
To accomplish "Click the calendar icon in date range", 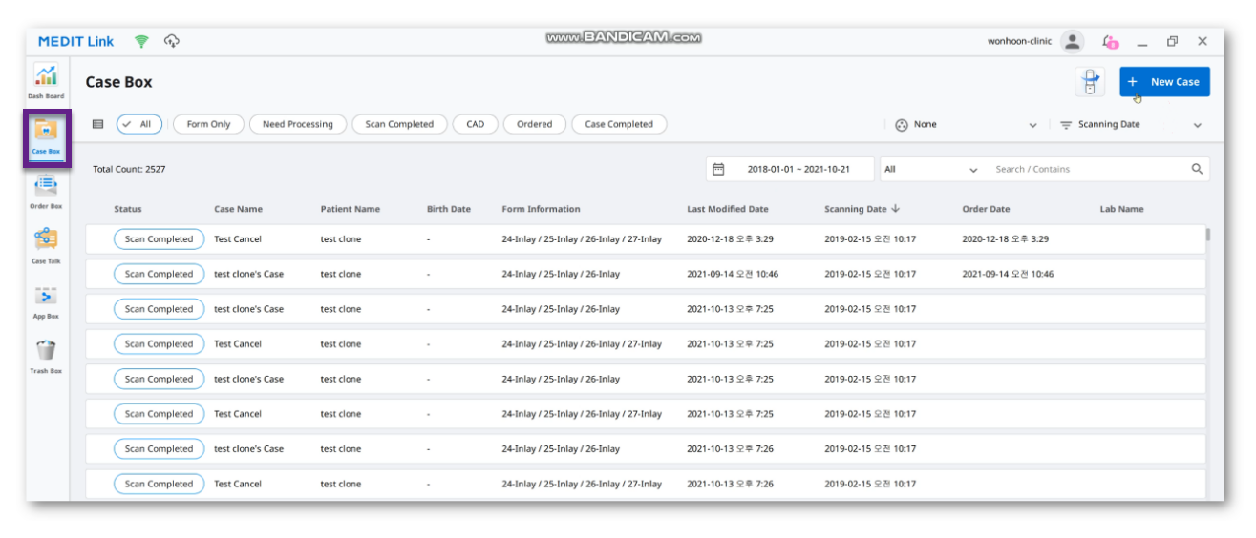I will (x=719, y=169).
